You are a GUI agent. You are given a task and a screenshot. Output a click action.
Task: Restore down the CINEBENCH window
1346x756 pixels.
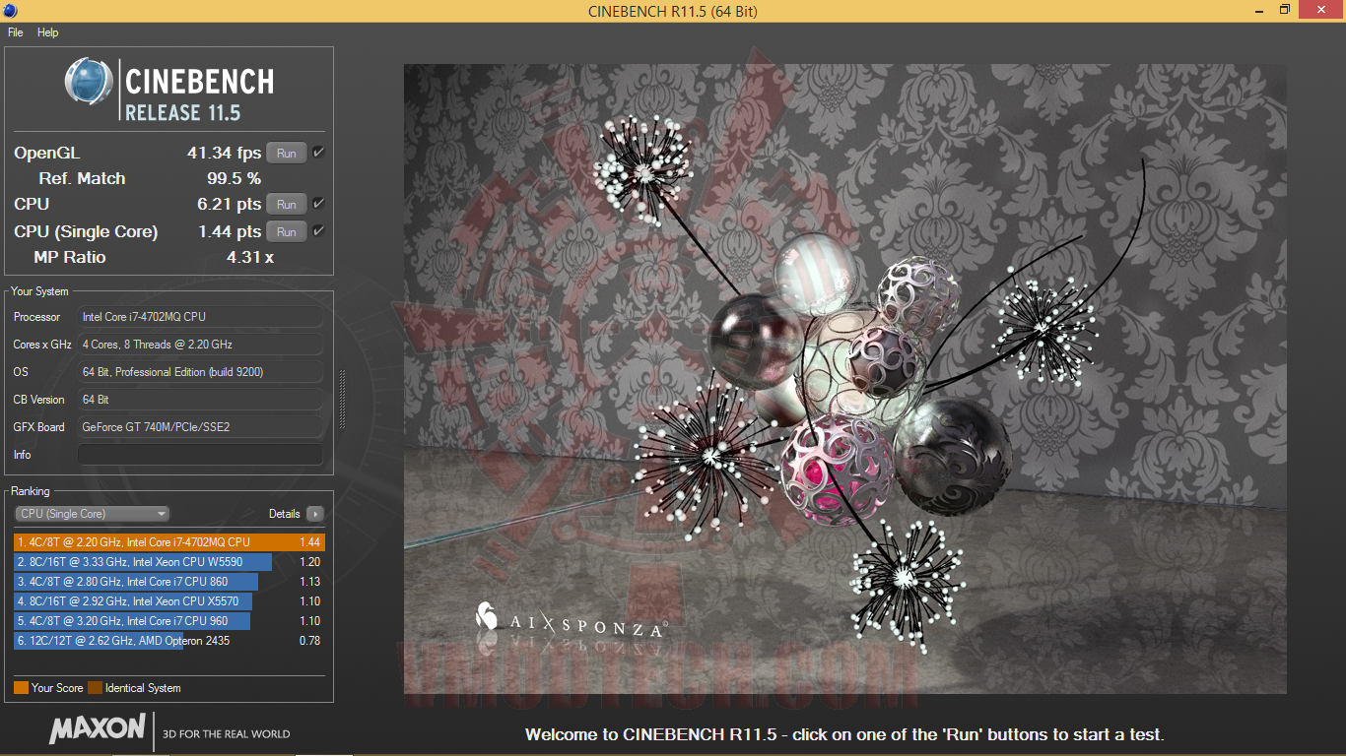(x=1284, y=10)
